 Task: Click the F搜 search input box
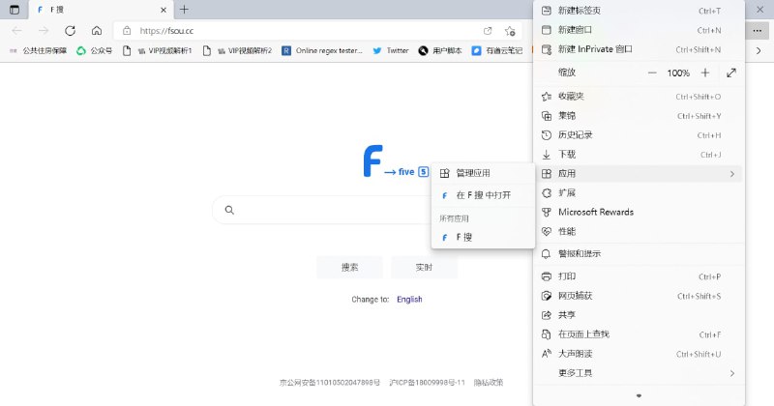click(x=323, y=210)
